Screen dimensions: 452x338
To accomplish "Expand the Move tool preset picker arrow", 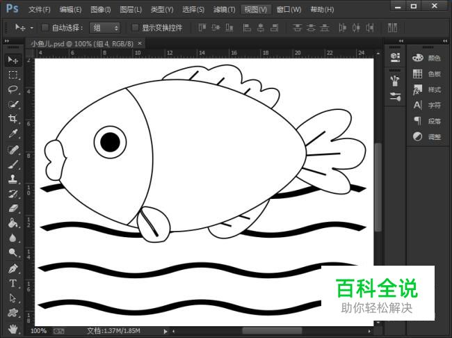I will [31, 28].
